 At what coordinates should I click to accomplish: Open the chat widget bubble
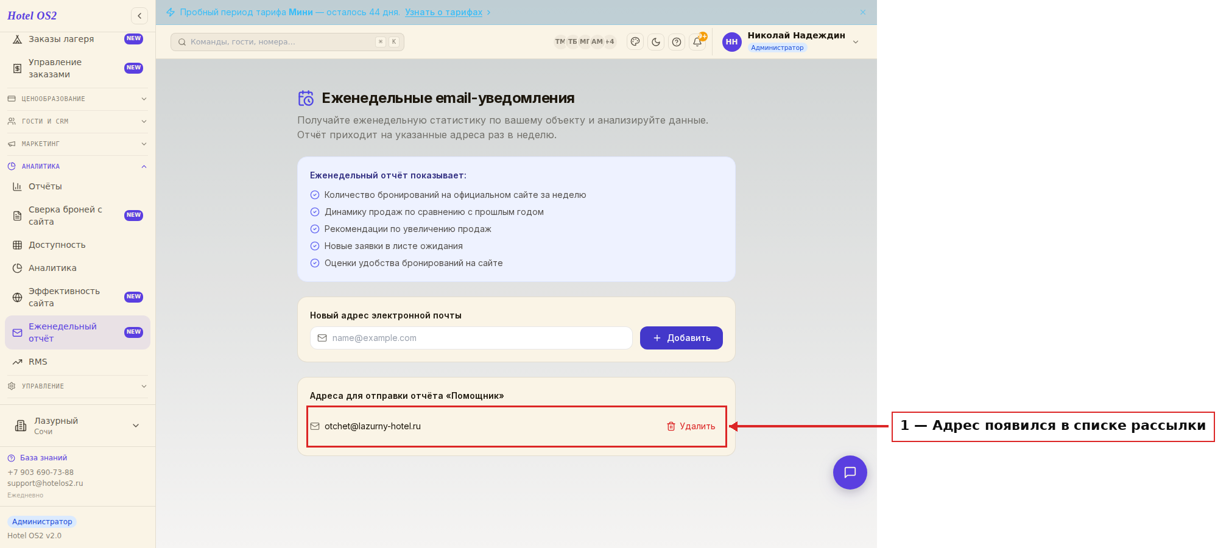tap(850, 472)
